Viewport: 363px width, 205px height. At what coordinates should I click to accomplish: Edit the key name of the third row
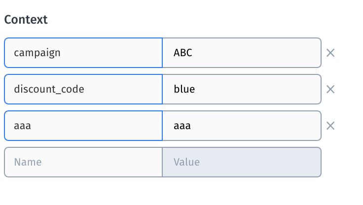point(83,126)
